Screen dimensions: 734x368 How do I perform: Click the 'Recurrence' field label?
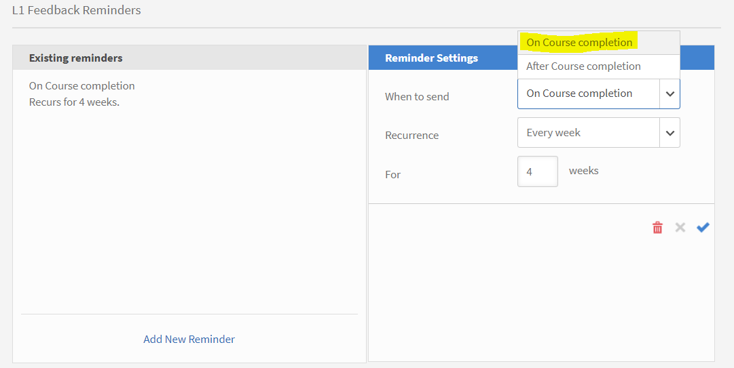click(411, 136)
